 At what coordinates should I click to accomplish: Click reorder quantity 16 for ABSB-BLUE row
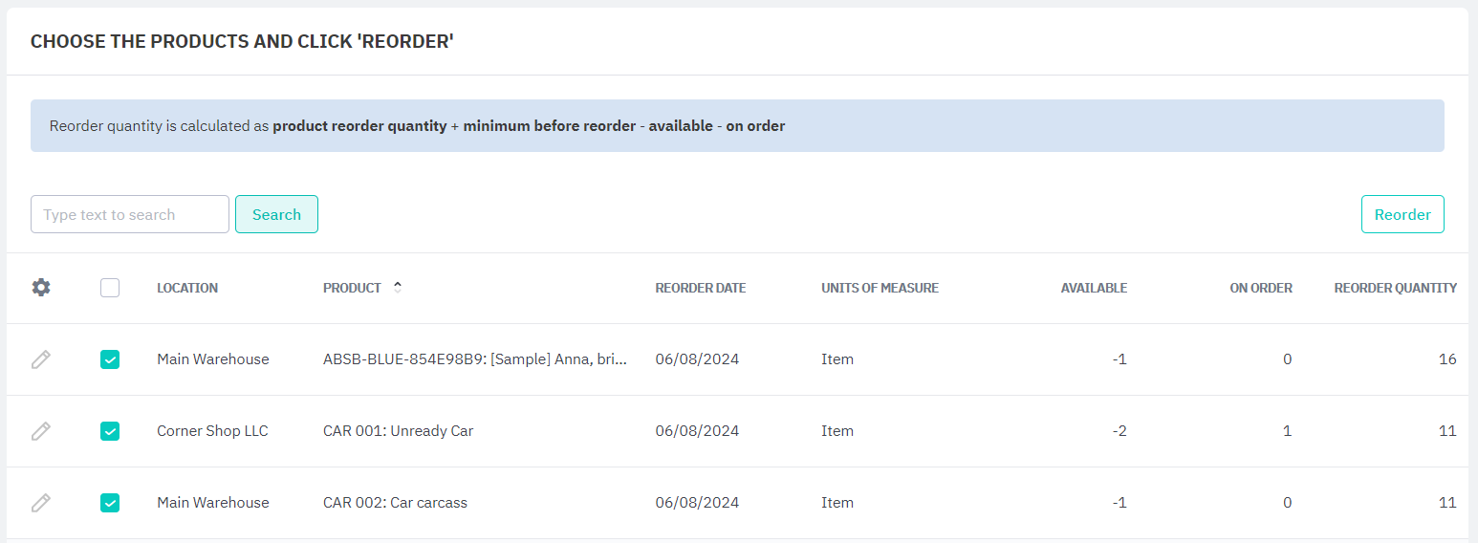1446,359
